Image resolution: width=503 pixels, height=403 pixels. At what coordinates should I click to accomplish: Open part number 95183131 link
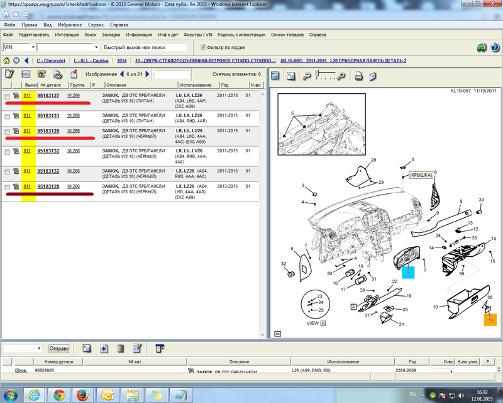click(48, 115)
